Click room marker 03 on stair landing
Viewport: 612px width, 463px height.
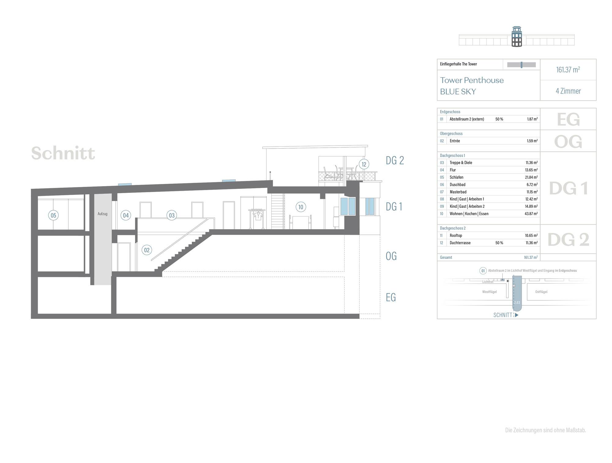coord(172,215)
